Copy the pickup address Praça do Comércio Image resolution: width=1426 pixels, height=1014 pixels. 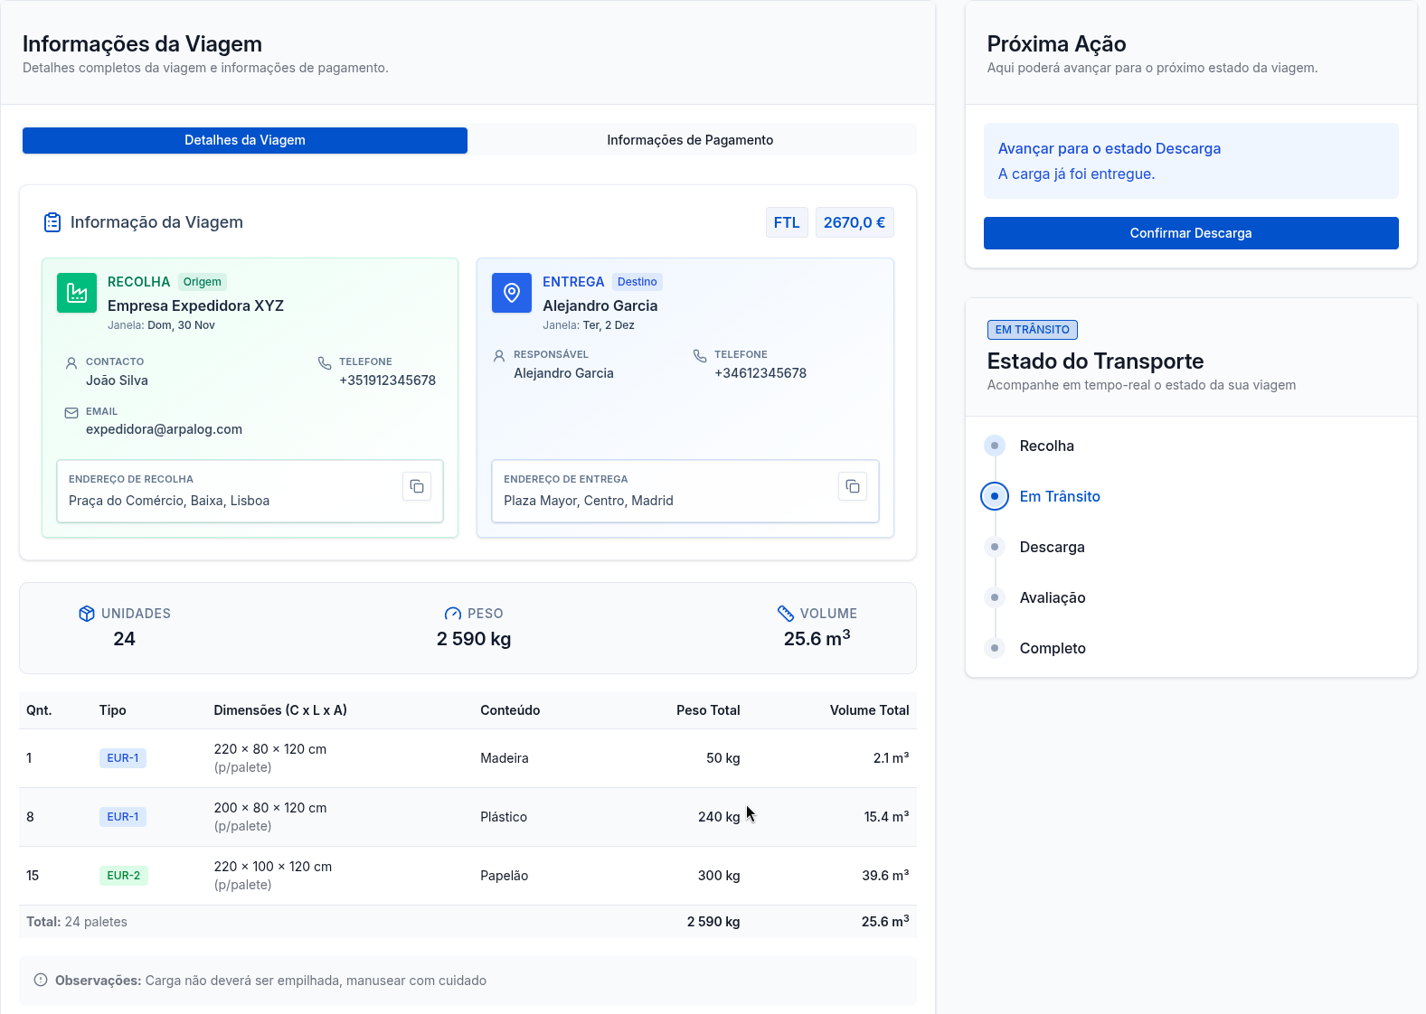click(x=416, y=486)
